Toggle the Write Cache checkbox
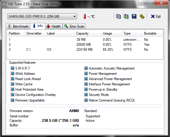Image resolution: width=170 pixels, height=137 pixels. [12, 84]
